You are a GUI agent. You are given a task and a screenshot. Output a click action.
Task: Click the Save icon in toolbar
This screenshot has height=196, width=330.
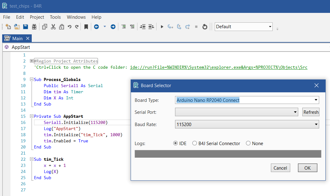pyautogui.click(x=26, y=27)
